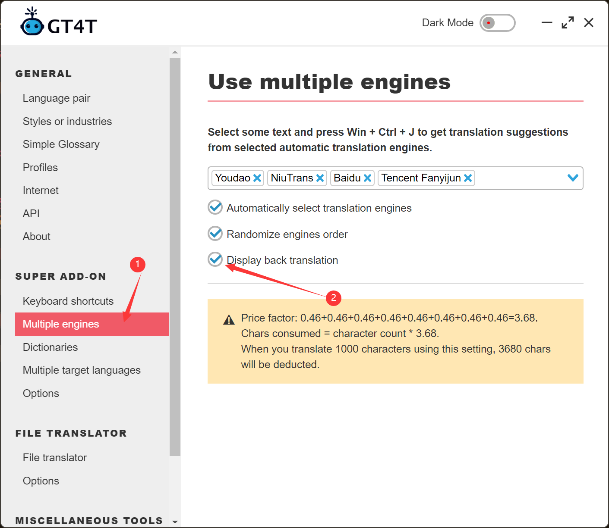Open the Simple Glossary page
The width and height of the screenshot is (609, 528).
(x=61, y=144)
